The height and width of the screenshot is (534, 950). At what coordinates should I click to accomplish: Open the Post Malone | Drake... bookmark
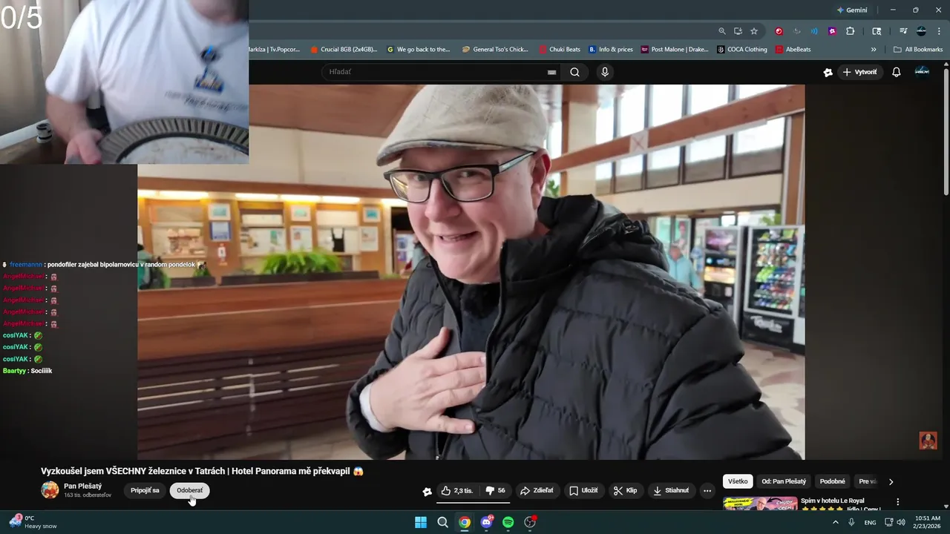[x=675, y=50]
